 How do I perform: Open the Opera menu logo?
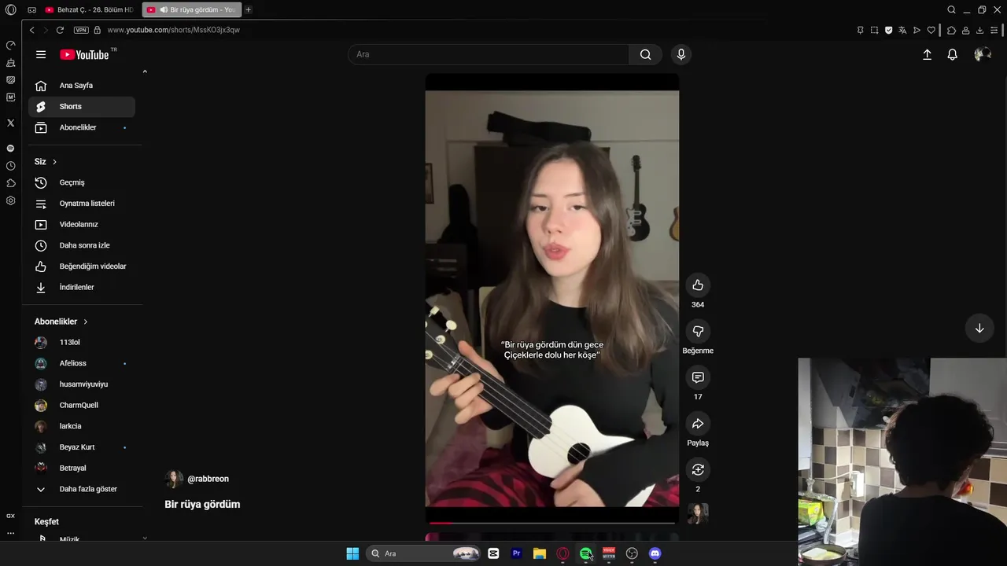[10, 9]
